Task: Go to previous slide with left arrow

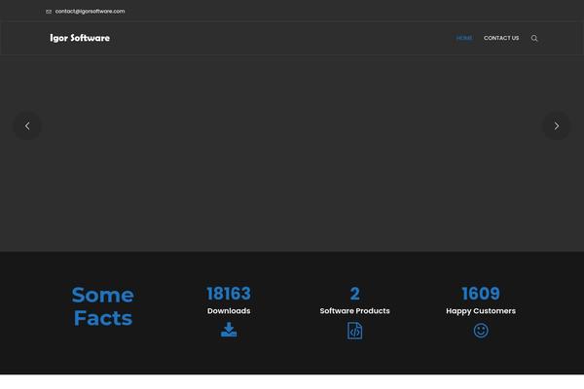Action: pos(27,125)
